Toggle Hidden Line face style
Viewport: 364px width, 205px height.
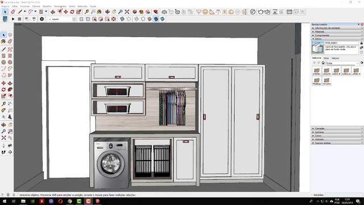[x=143, y=19]
